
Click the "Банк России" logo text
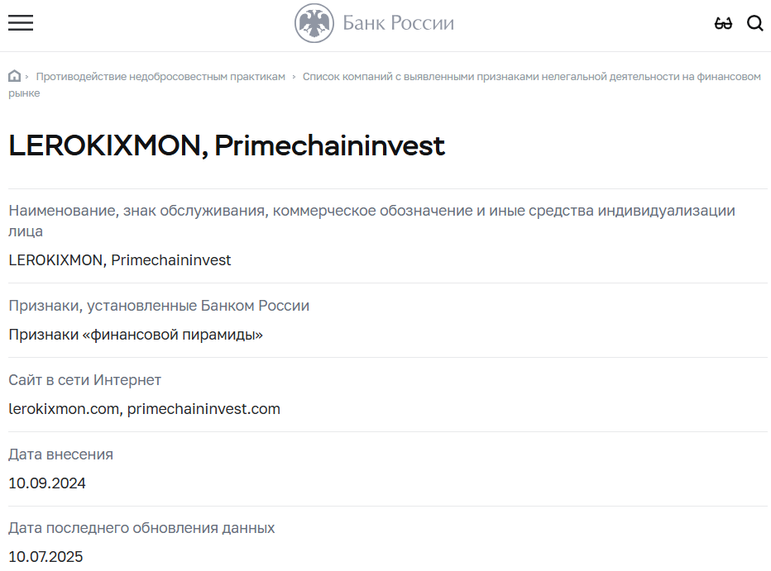tap(398, 23)
